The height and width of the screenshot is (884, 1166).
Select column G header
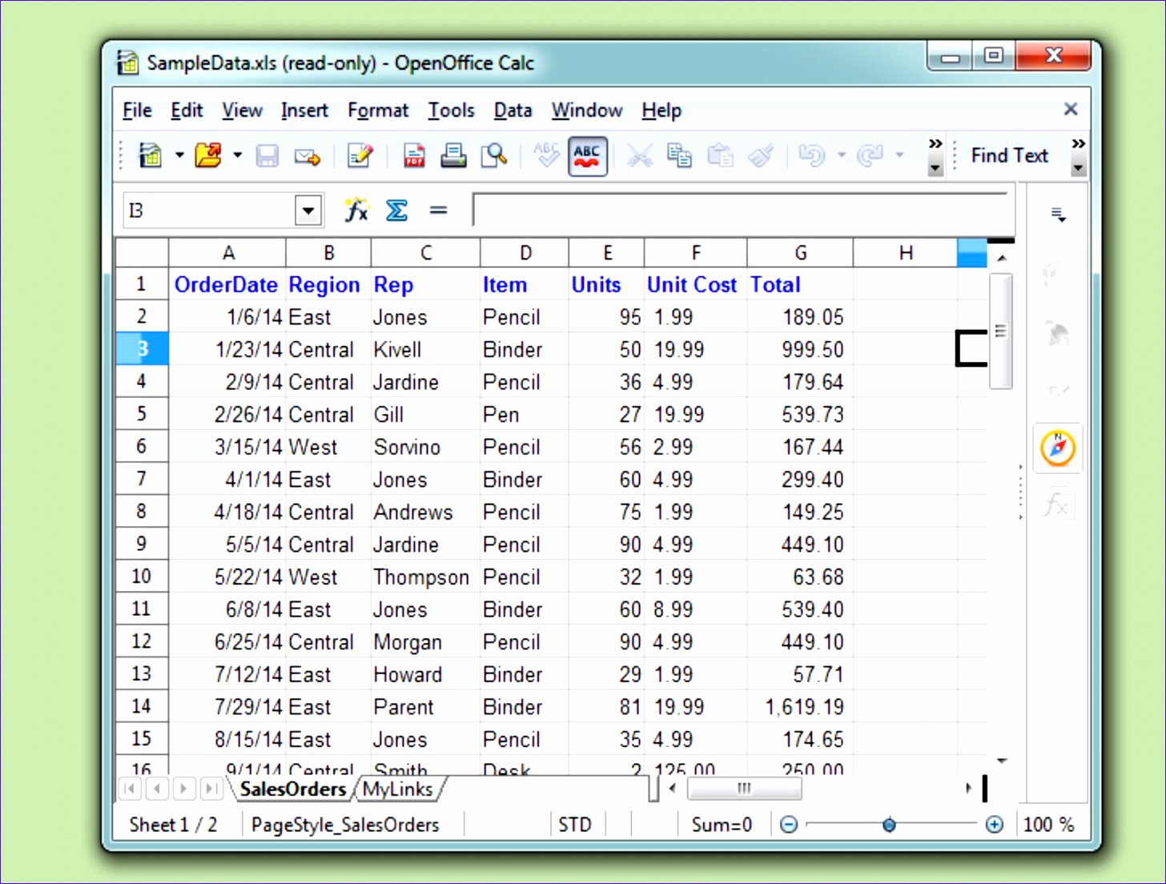tap(800, 253)
